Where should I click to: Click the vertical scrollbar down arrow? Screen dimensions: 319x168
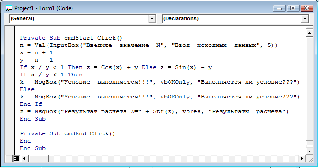309,151
